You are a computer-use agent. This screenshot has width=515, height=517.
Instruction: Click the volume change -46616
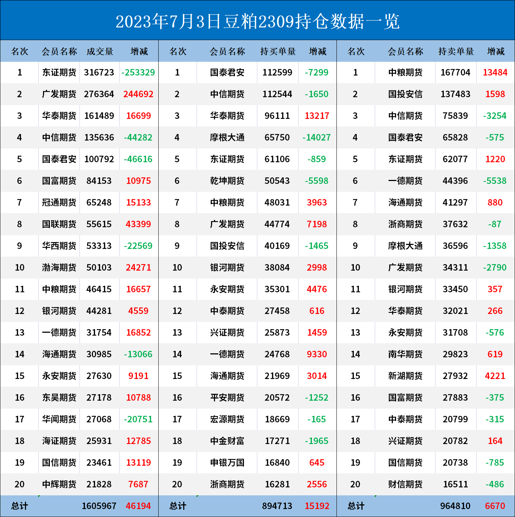[138, 159]
